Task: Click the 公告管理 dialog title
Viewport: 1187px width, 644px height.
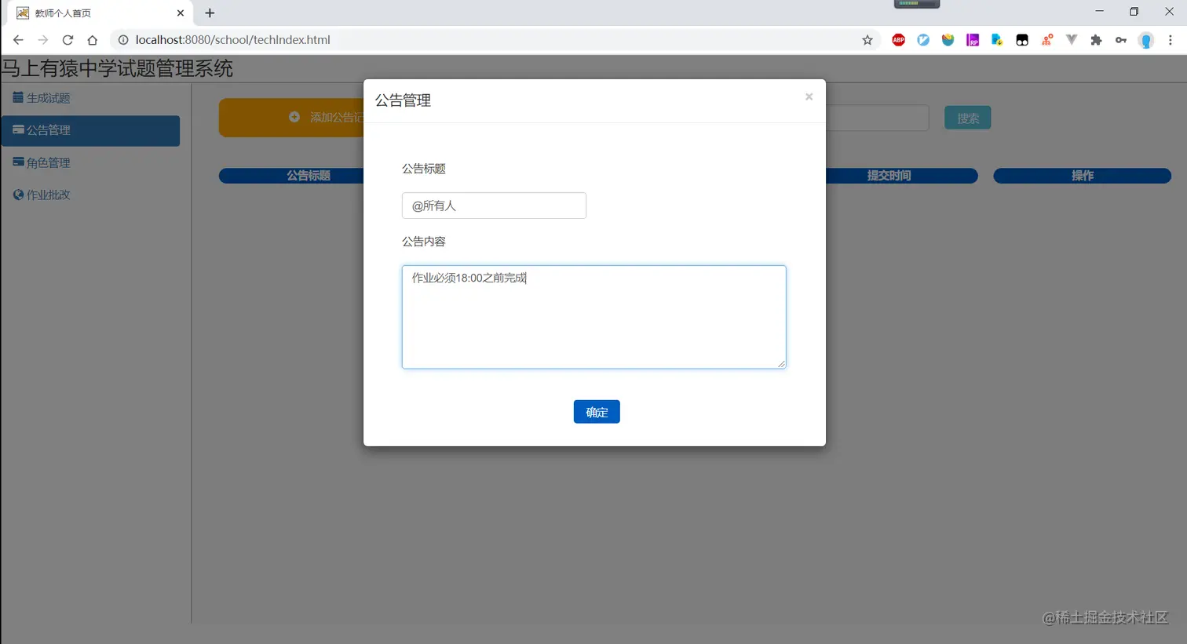Action: pos(403,100)
